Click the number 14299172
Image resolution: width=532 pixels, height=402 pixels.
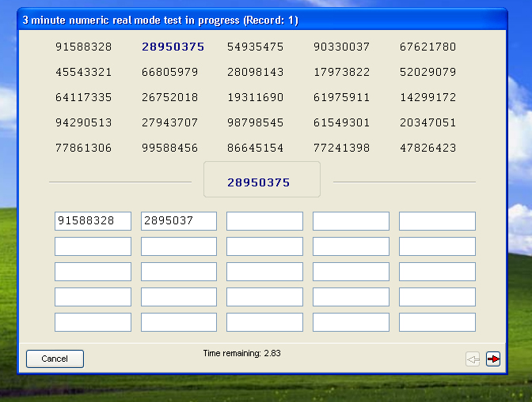(427, 97)
